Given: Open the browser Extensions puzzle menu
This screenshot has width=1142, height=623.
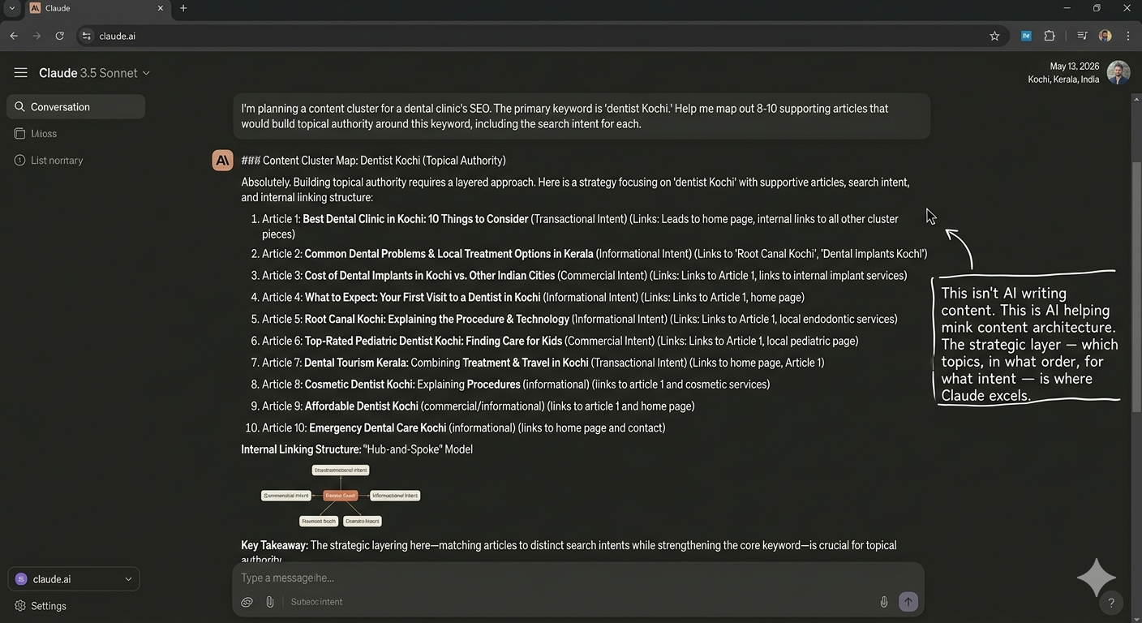Looking at the screenshot, I should (1050, 36).
